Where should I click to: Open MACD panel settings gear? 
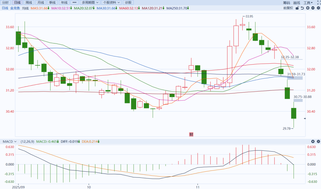tap(318, 141)
